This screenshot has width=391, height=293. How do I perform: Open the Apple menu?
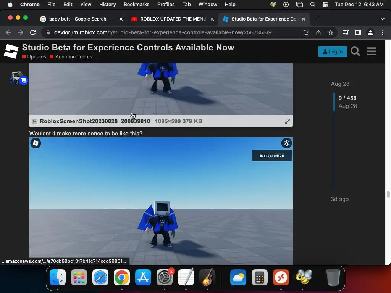coord(10,5)
